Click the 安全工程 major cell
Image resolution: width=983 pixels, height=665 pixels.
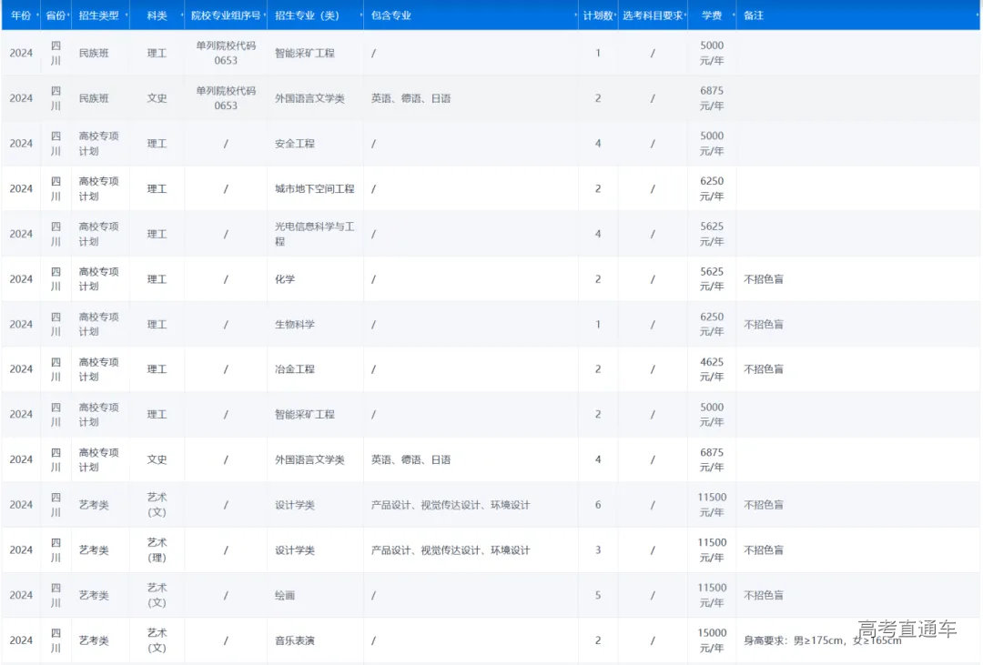[x=295, y=144]
